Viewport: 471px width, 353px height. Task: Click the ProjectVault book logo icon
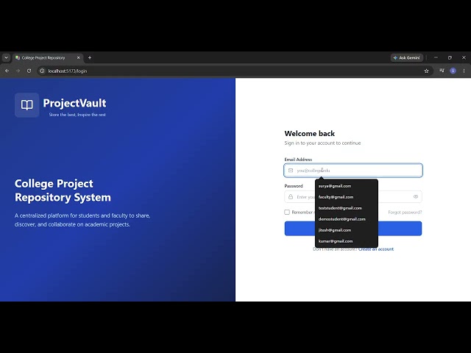[26, 104]
